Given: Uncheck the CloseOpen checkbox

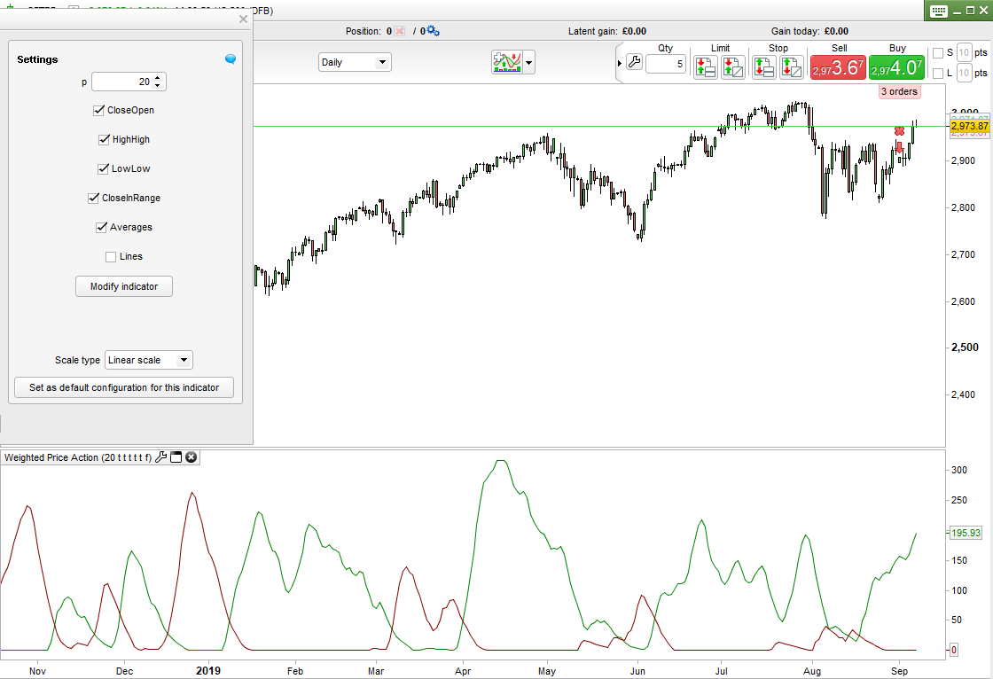Looking at the screenshot, I should pyautogui.click(x=98, y=110).
